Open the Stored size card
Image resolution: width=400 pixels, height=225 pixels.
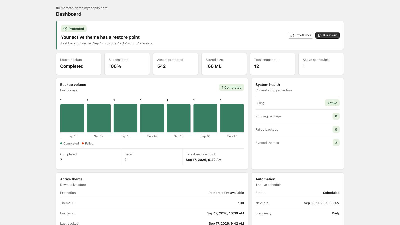[224, 64]
